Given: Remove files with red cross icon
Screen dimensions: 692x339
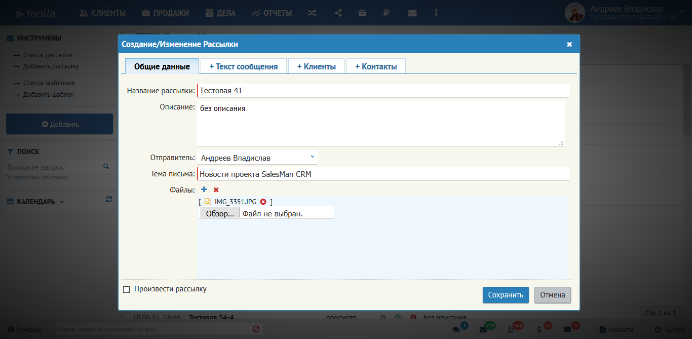Looking at the screenshot, I should 216,190.
